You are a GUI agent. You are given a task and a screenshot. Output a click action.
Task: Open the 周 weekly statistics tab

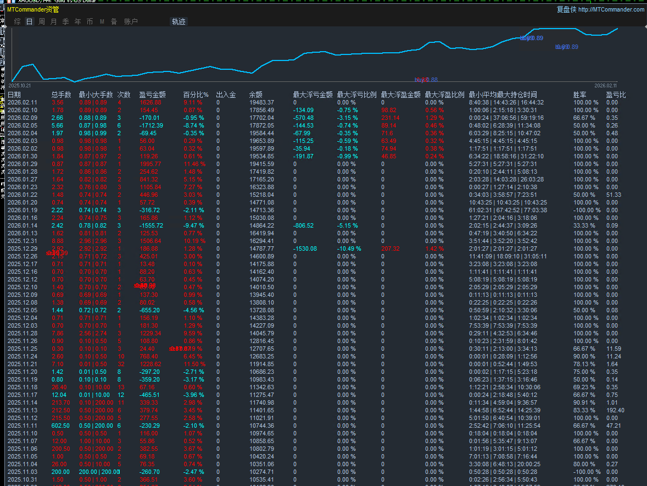tap(42, 21)
